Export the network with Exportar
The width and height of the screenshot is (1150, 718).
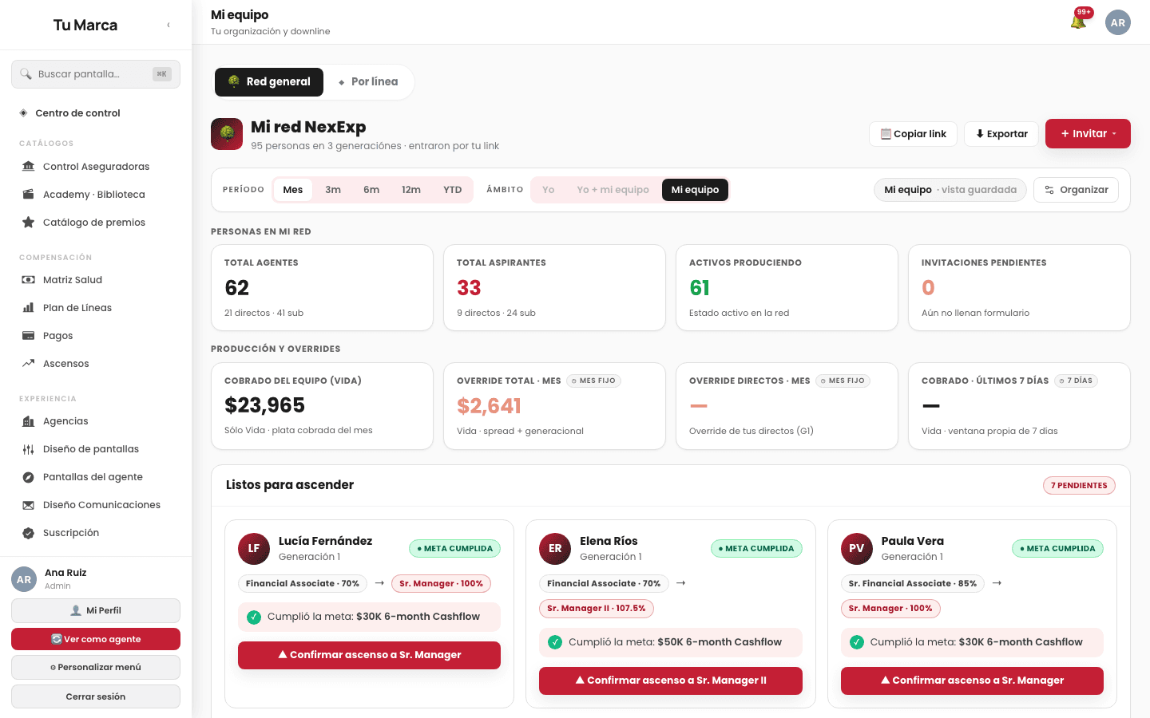point(1001,134)
